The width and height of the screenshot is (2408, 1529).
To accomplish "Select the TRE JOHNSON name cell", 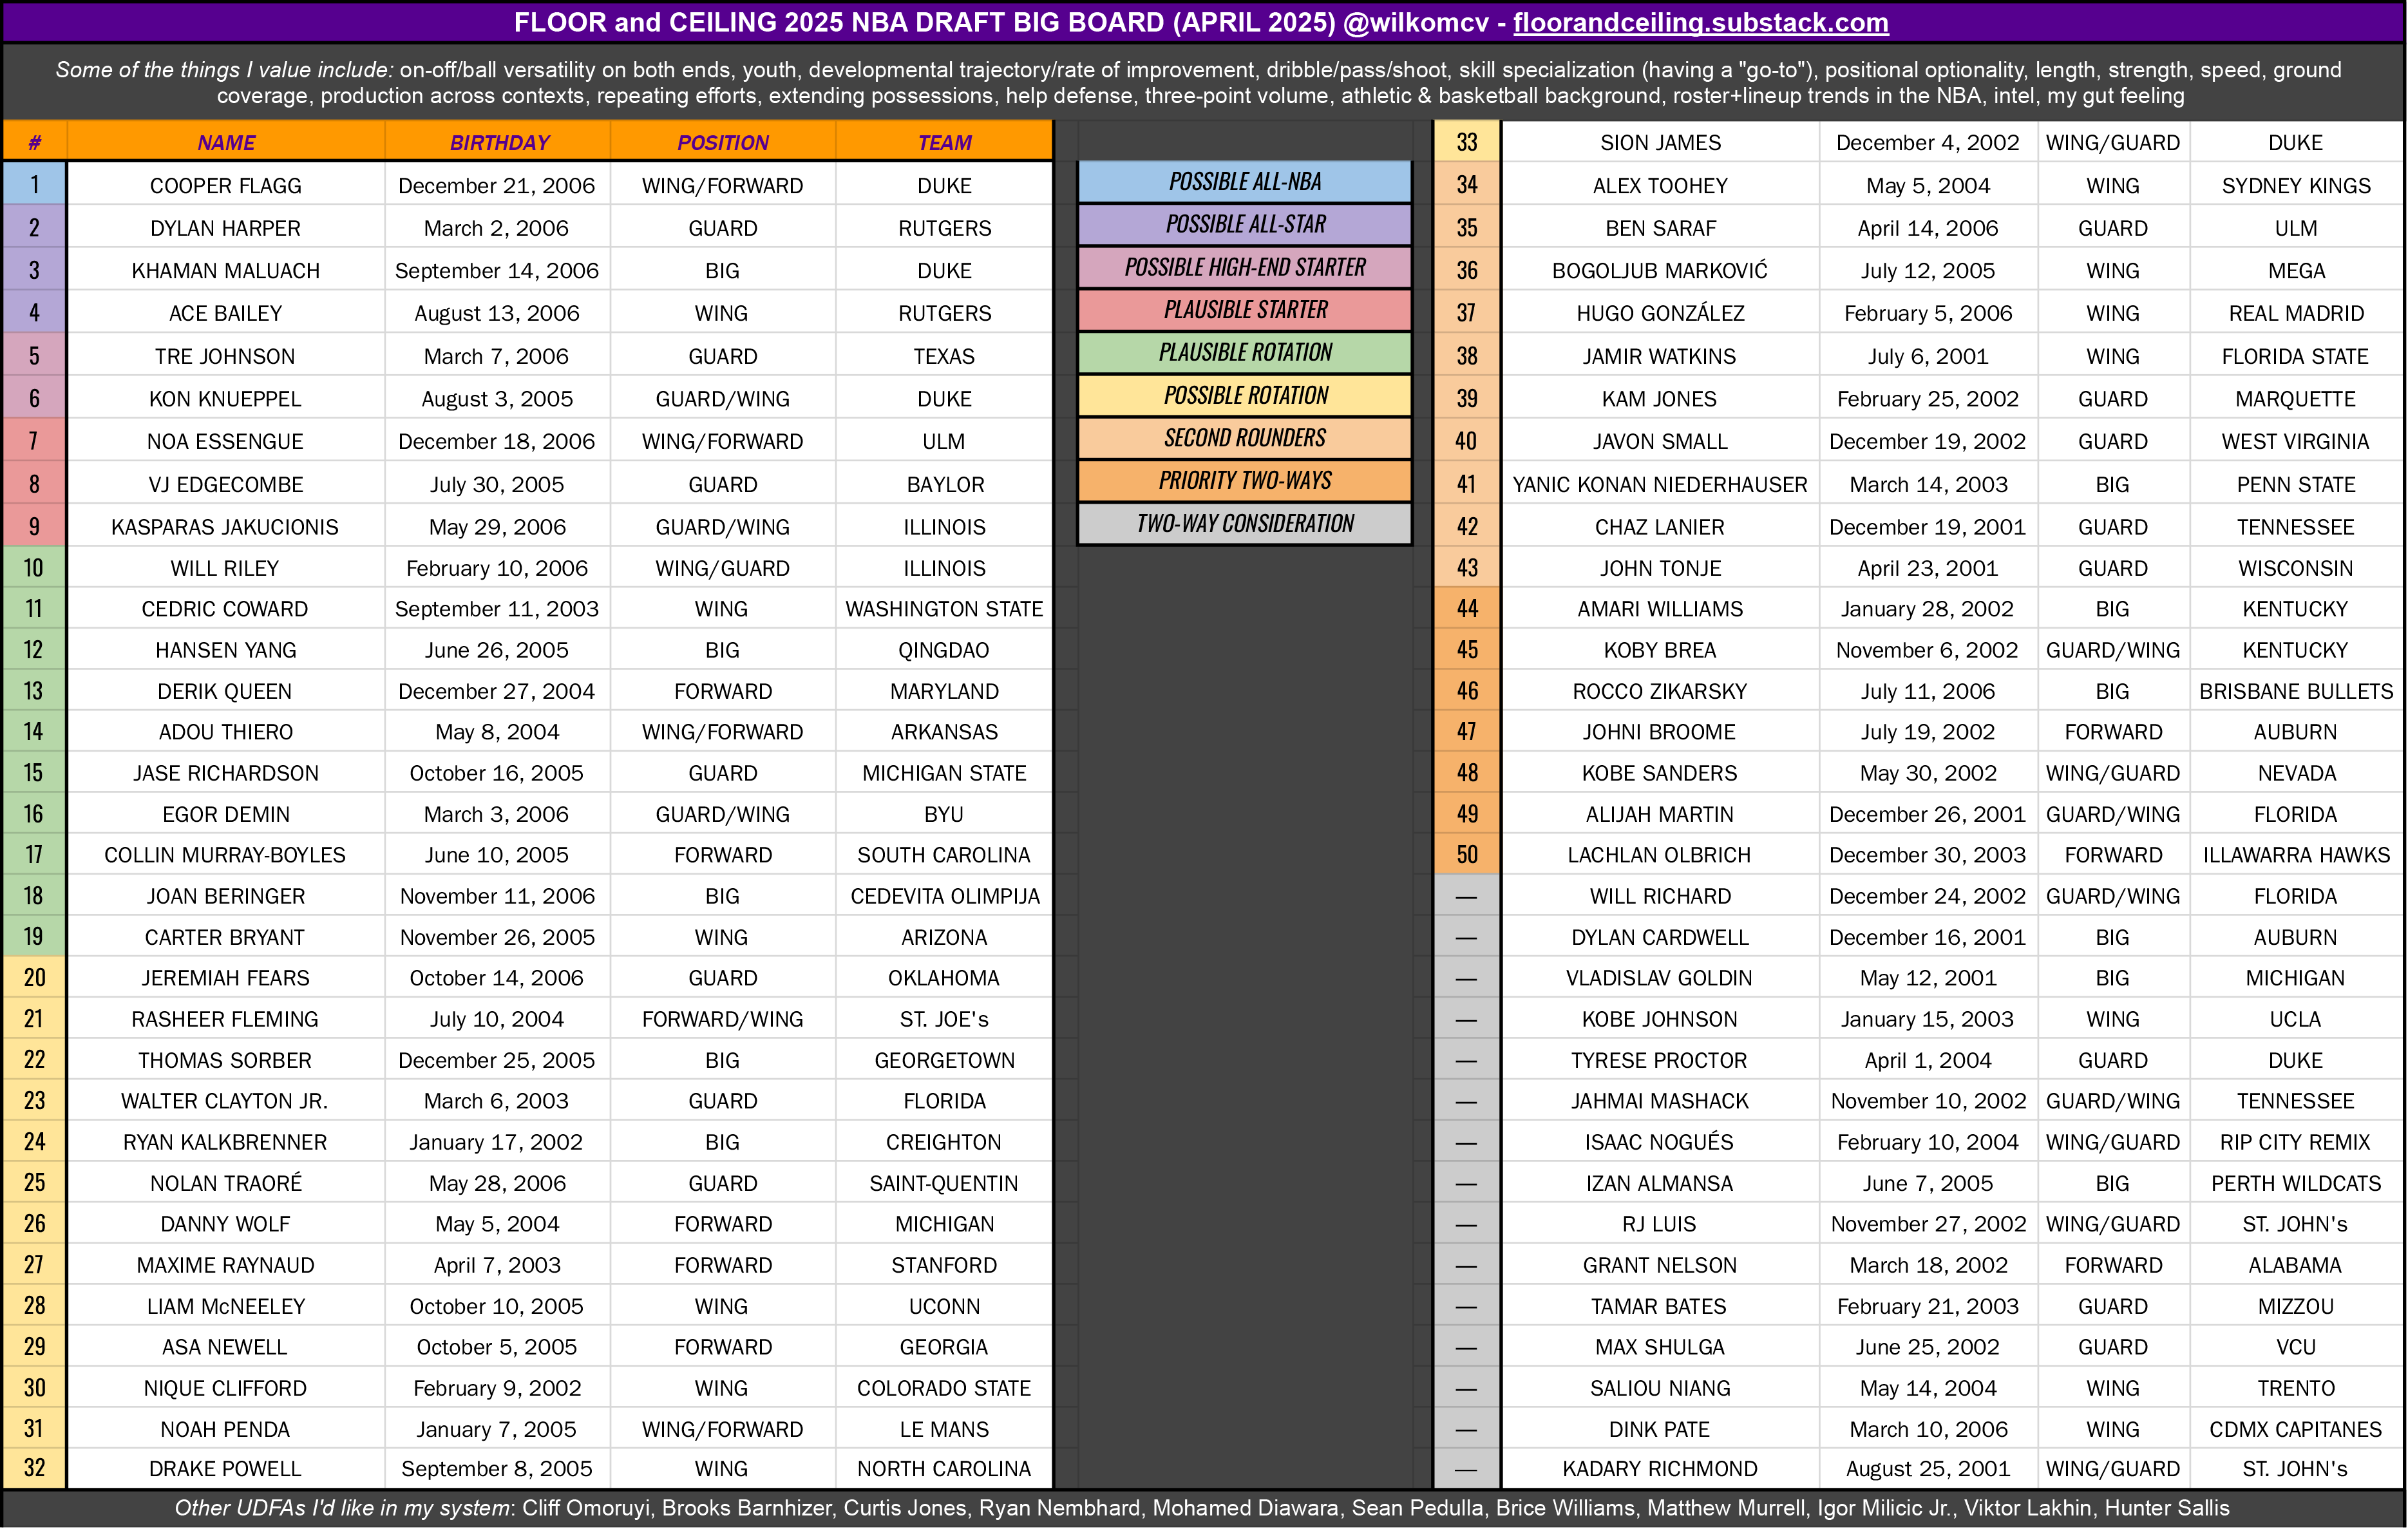I will [226, 356].
